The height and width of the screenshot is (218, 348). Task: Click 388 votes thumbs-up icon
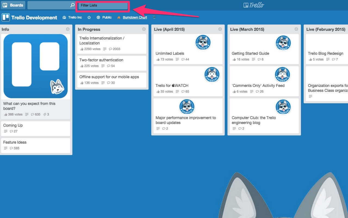tap(5, 114)
